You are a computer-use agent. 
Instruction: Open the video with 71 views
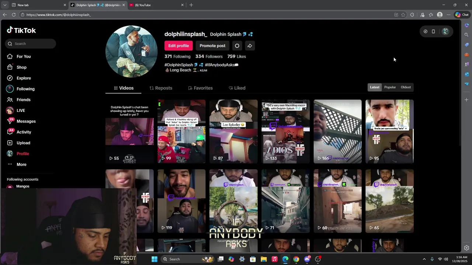(x=285, y=201)
